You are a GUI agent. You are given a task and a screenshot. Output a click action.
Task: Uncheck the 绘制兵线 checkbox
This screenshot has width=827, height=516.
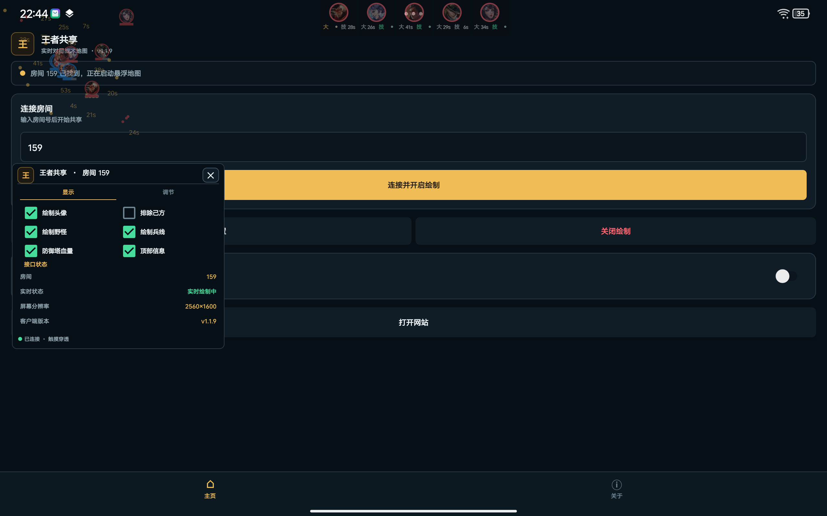point(129,232)
